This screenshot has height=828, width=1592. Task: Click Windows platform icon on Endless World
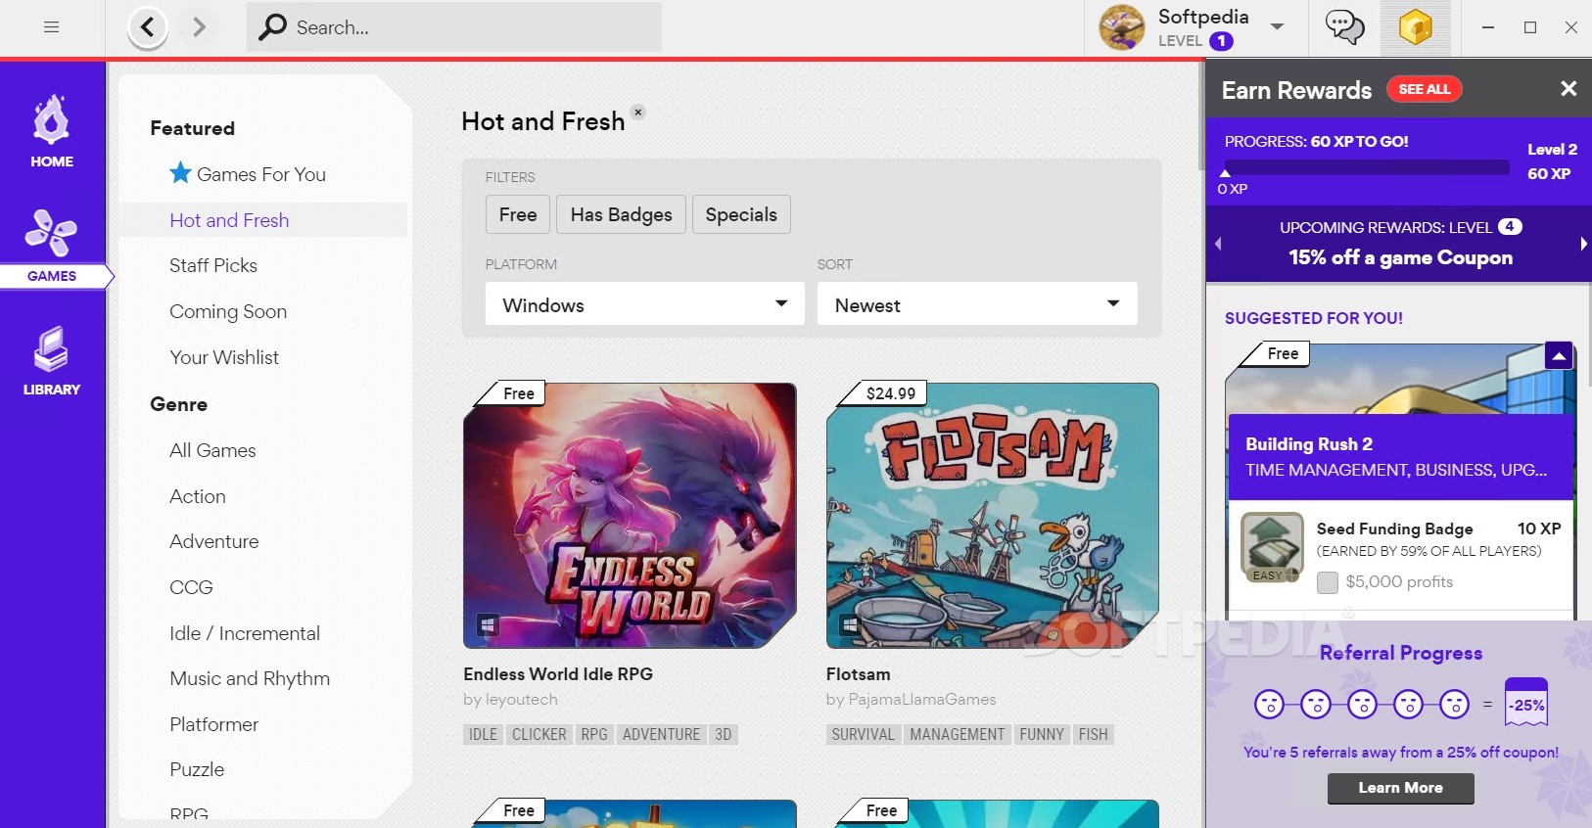point(488,624)
